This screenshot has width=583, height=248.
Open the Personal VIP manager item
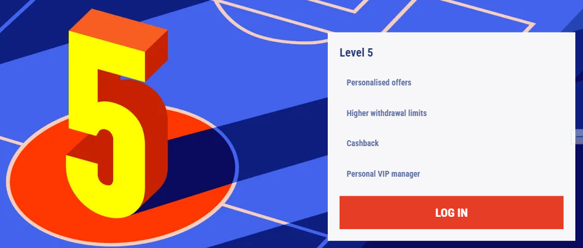383,174
